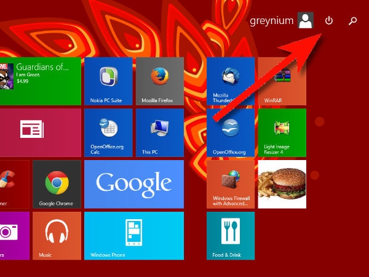Open the Nokia PC Suite tile

coord(108,81)
